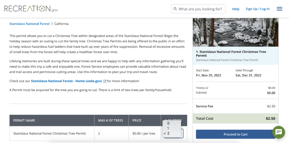Click the 'Subtotal' label
289x143 pixels.
[x=201, y=92]
